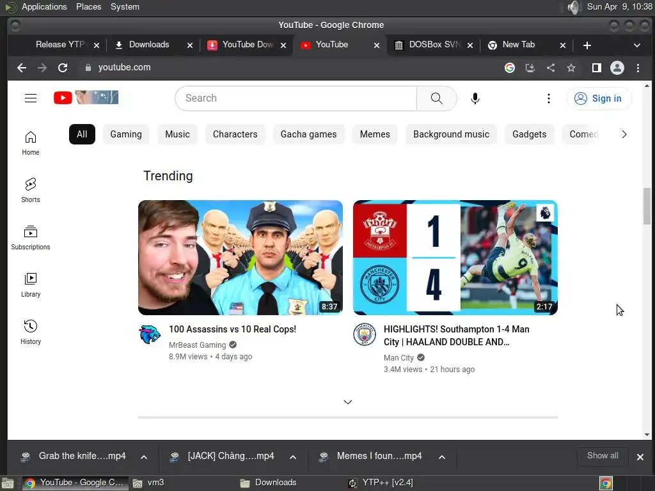Open a new tab with plus button
655x491 pixels.
coord(587,45)
